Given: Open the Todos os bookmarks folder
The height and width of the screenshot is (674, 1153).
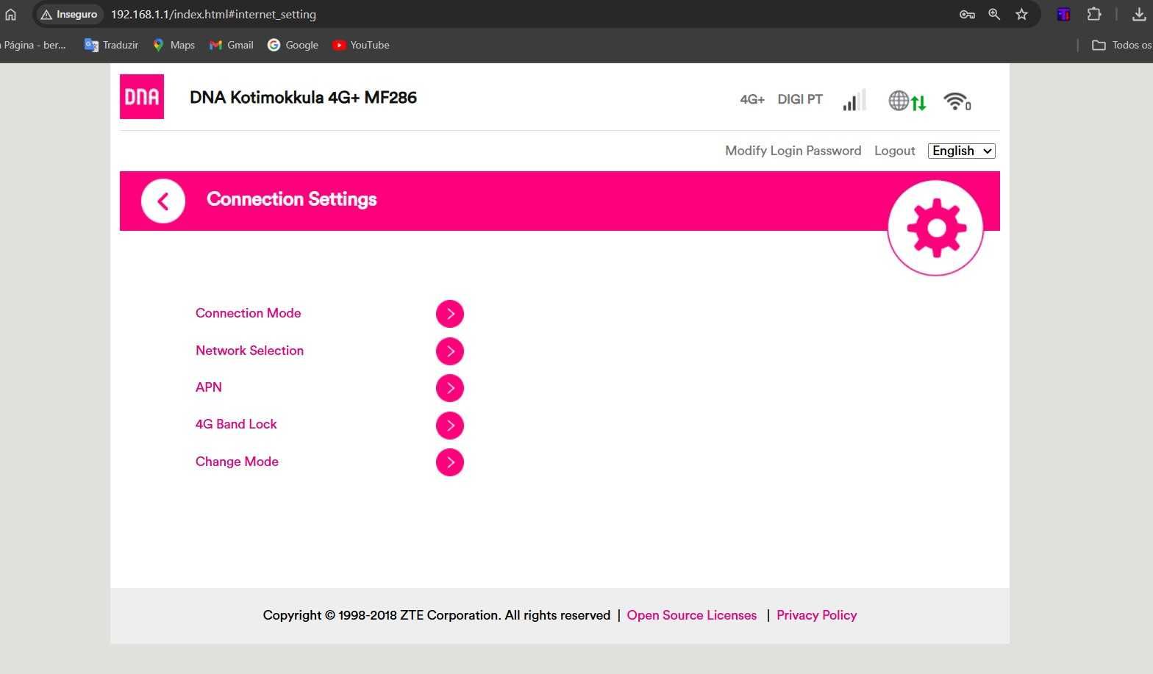Looking at the screenshot, I should [x=1122, y=45].
